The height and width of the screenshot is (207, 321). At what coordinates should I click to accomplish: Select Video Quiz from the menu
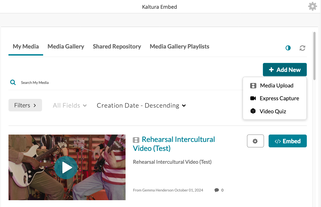[x=275, y=111]
